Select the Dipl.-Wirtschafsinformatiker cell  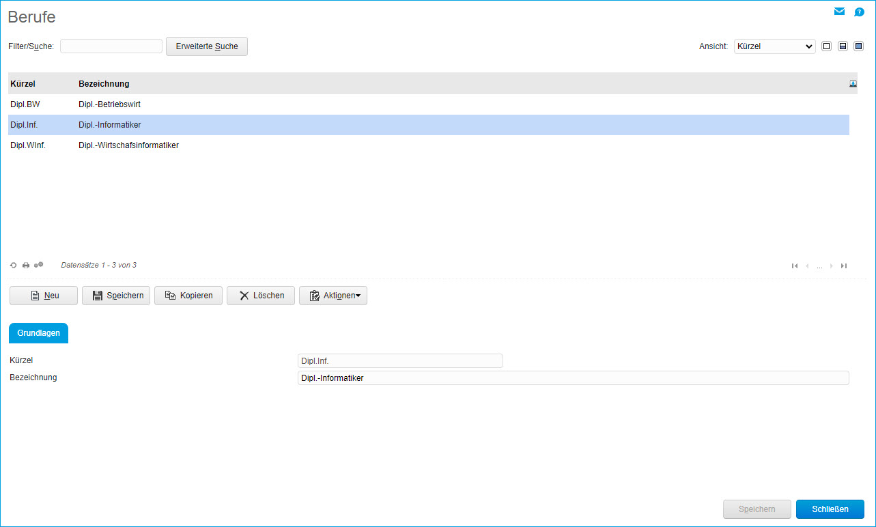[x=129, y=145]
